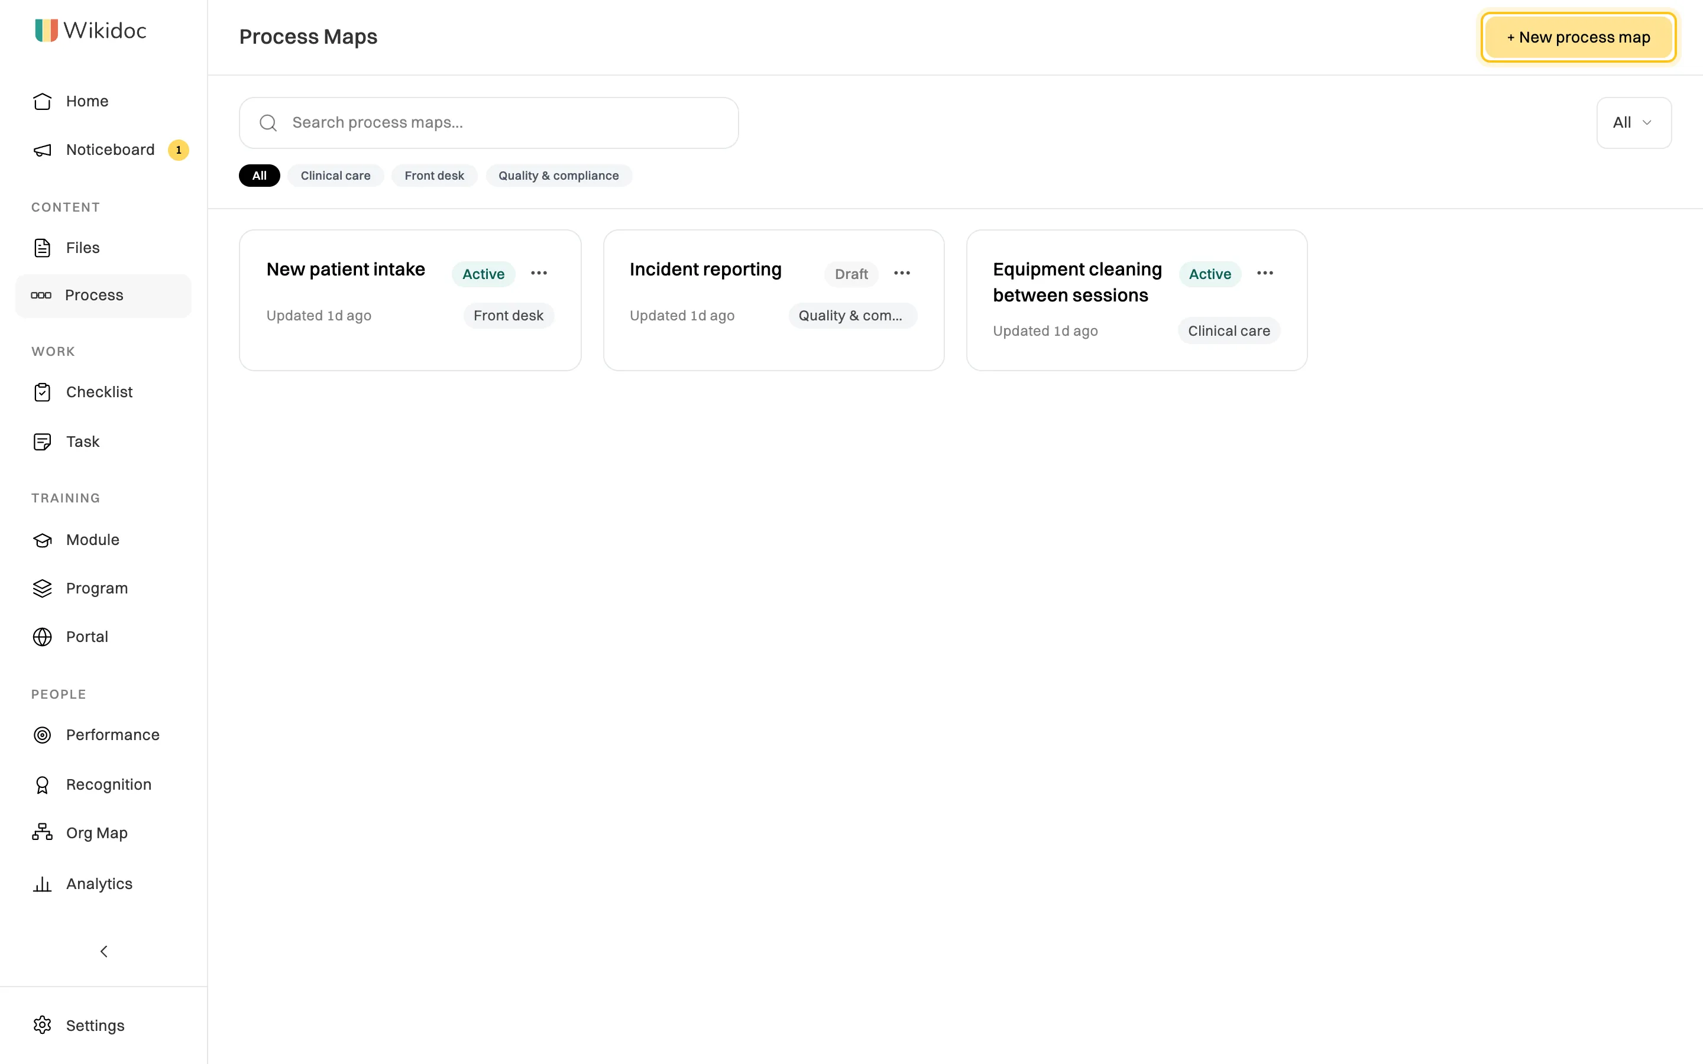1703x1064 pixels.
Task: Click the search magnifier icon
Action: [x=268, y=123]
